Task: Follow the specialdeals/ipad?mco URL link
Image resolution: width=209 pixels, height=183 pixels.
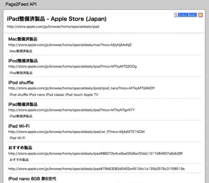Action: click(x=71, y=110)
